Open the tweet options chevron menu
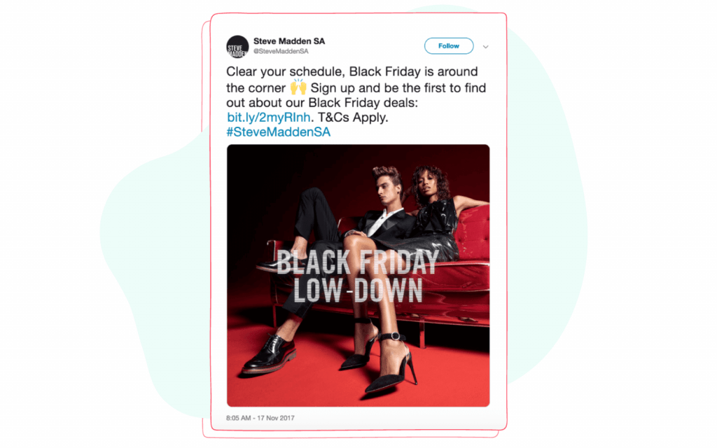Screen dimensions: 717x448 pos(486,47)
